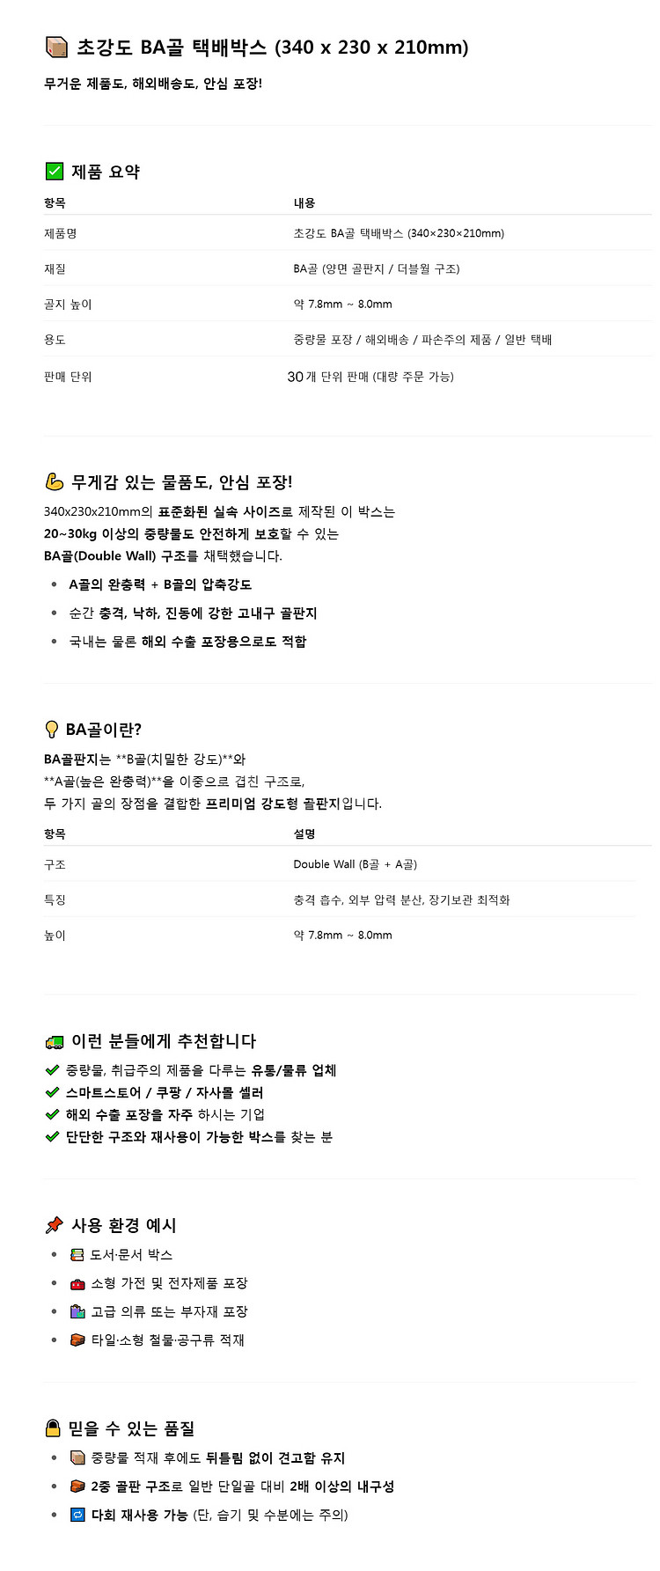This screenshot has height=1571, width=660.
Task: Click the flexing arm icon in the heading
Action: pos(55,481)
